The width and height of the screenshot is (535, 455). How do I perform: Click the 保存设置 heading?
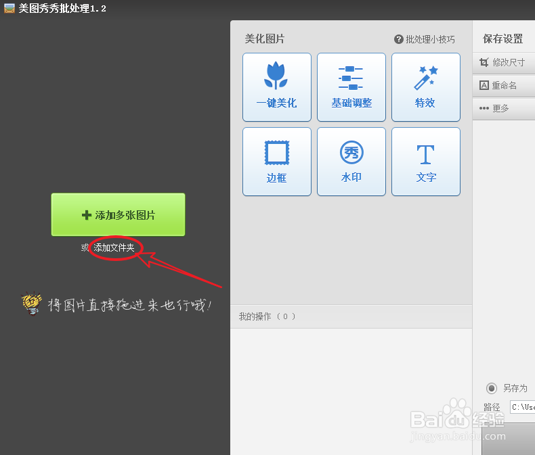[x=503, y=39]
